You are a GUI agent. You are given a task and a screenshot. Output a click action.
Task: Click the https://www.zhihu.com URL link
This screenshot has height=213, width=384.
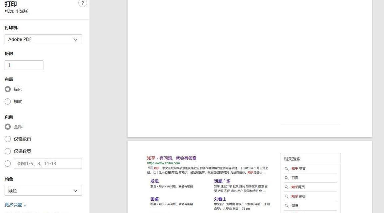click(x=163, y=163)
